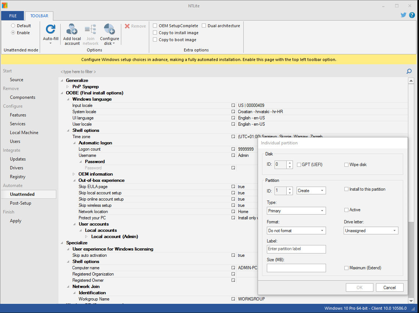
Task: Open the Help question mark icon
Action: (412, 15)
